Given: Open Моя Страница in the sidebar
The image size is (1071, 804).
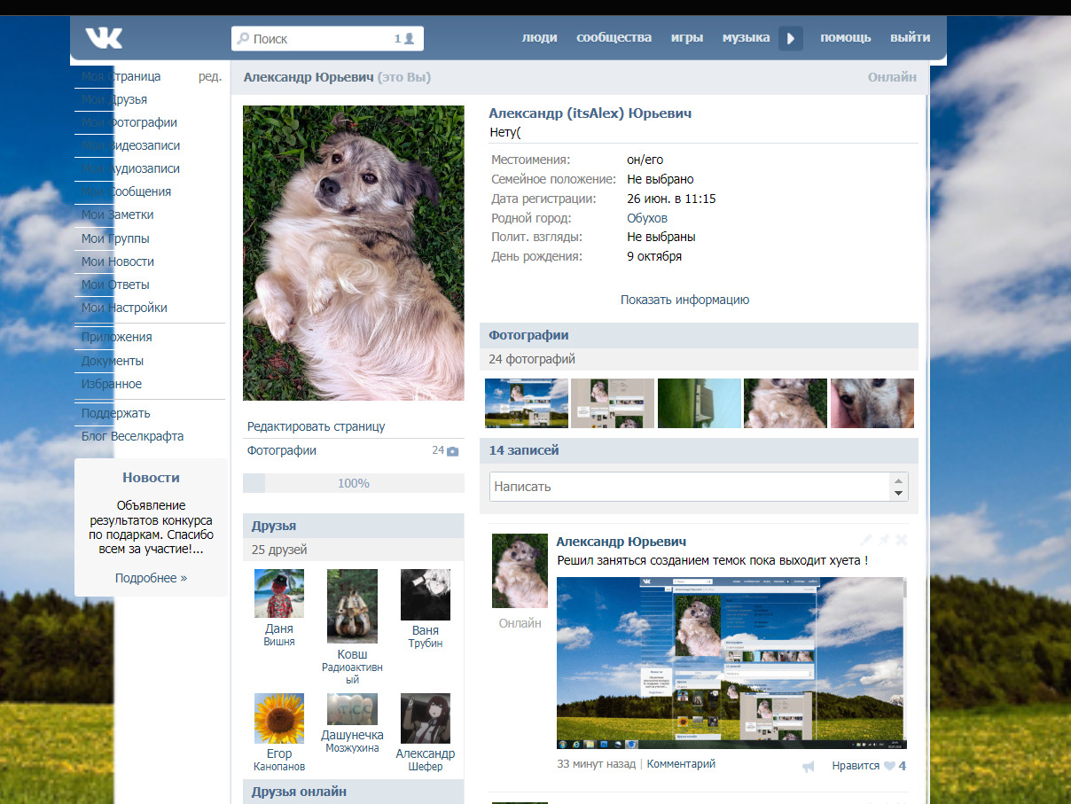Looking at the screenshot, I should (x=121, y=76).
